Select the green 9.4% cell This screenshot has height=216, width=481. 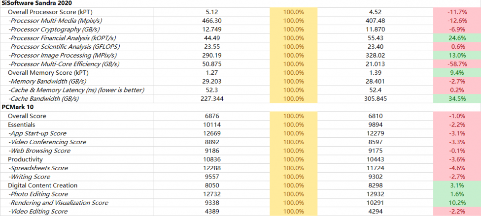457,73
